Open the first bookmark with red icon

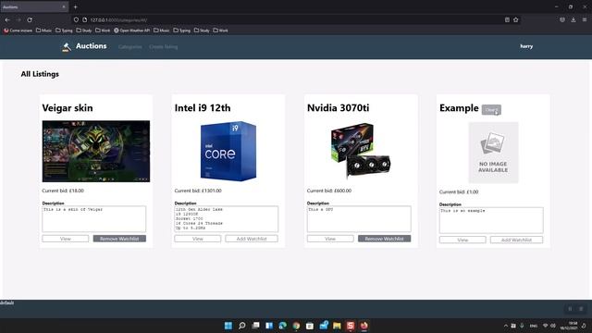click(18, 31)
